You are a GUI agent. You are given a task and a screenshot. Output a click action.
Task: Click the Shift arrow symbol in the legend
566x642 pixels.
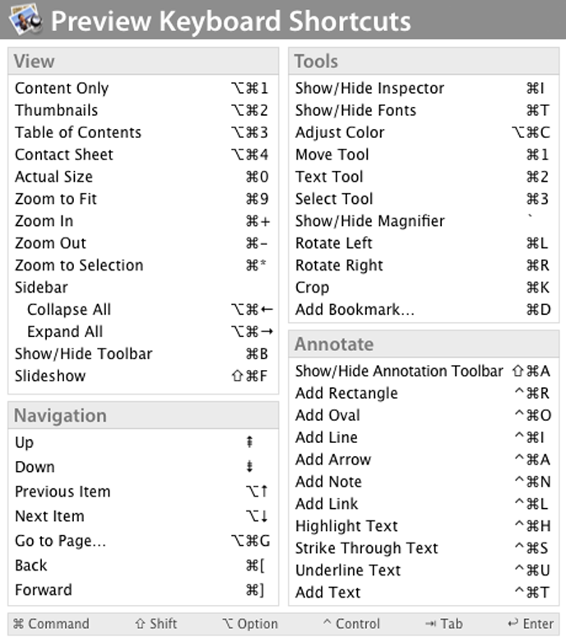(140, 624)
